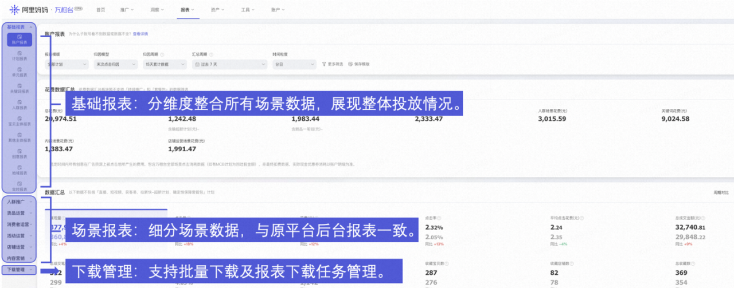Viewport: 734px width, 288px height.
Task: Open 宝贝主体报表 in the sidebar
Action: point(19,120)
